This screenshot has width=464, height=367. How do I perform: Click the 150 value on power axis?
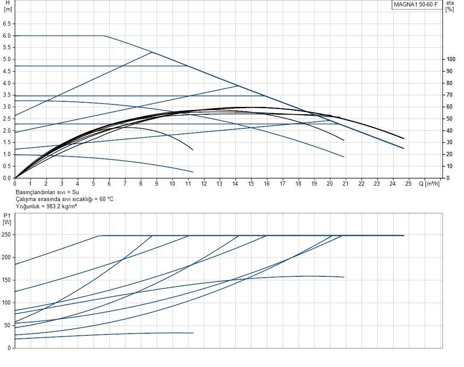(6, 280)
